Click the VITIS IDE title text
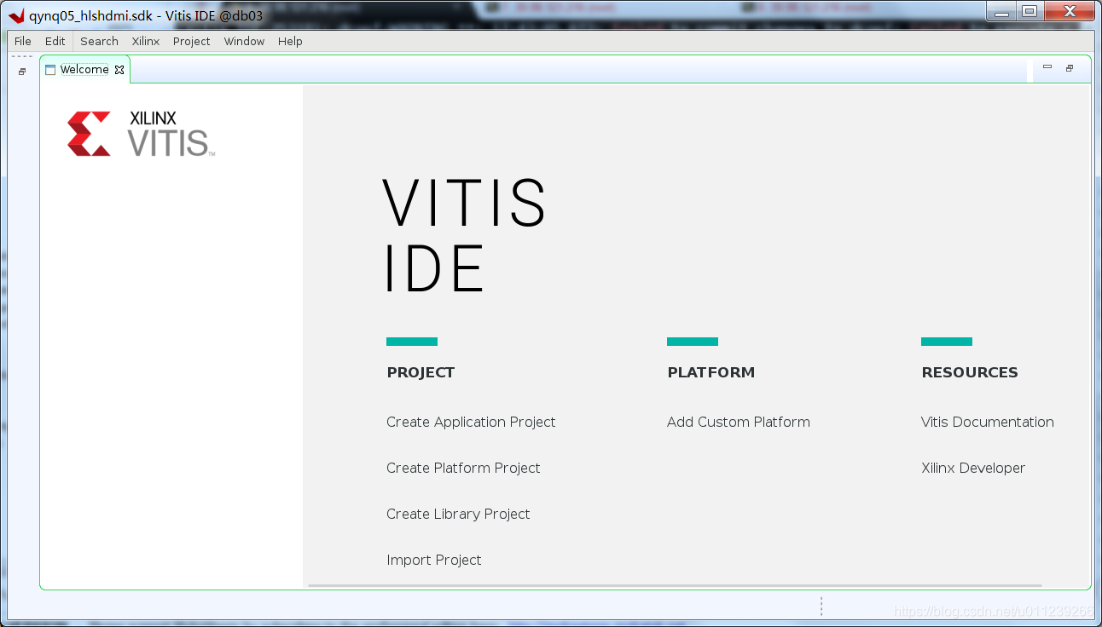This screenshot has width=1102, height=627. point(465,235)
